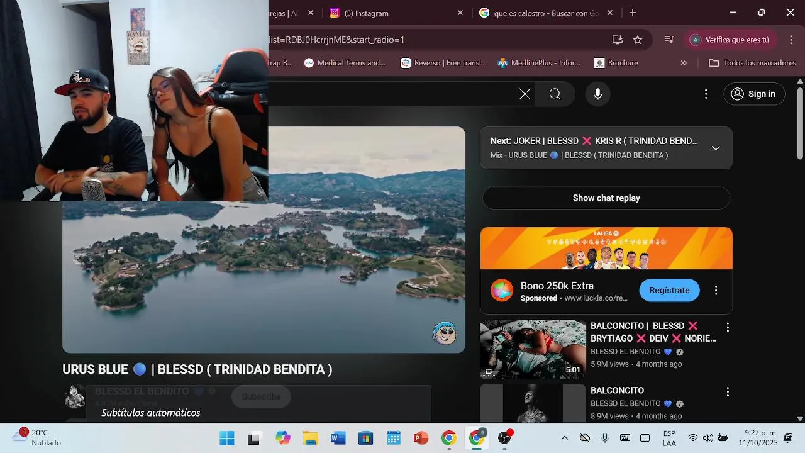805x453 pixels.
Task: Click the URUS BLUE video player
Action: [264, 239]
